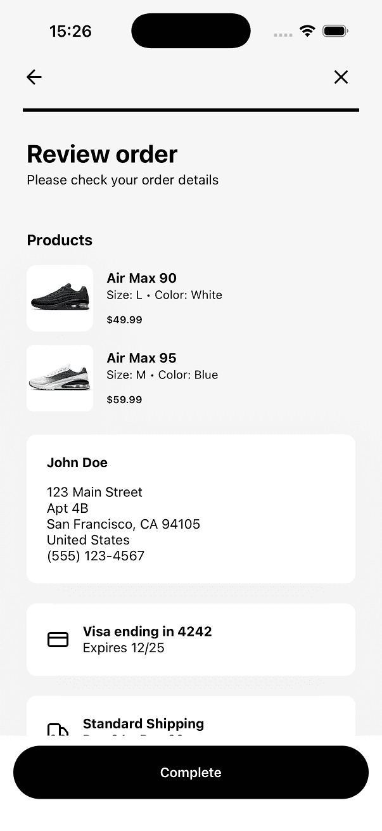Image resolution: width=382 pixels, height=831 pixels.
Task: Tap the credit card icon beside Visa
Action: point(58,640)
